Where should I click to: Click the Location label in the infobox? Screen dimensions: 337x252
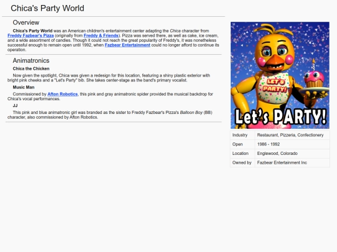pos(240,154)
